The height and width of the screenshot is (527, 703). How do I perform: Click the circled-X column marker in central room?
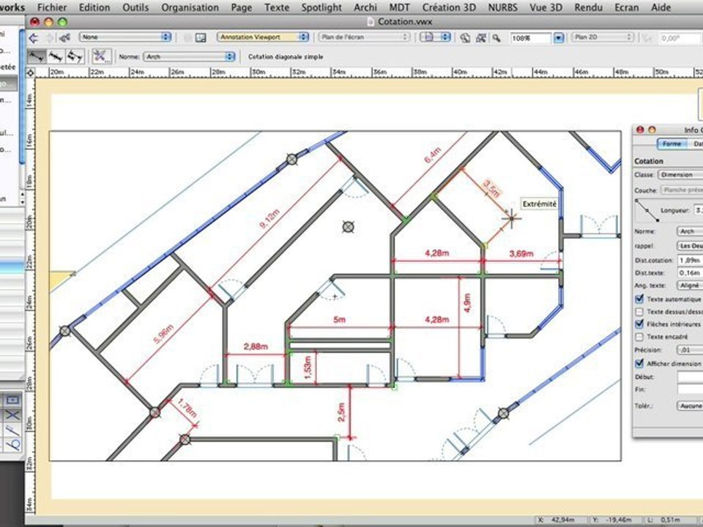[348, 227]
